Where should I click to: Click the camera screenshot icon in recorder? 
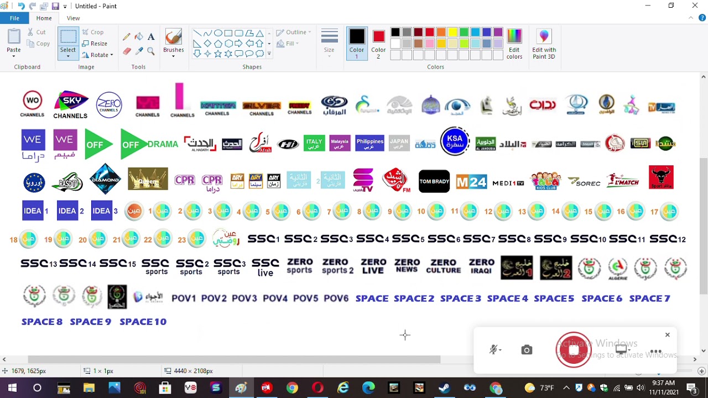(527, 350)
